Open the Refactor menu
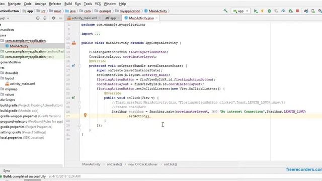Image resolution: width=322 pixels, height=181 pixels. coord(55,4)
